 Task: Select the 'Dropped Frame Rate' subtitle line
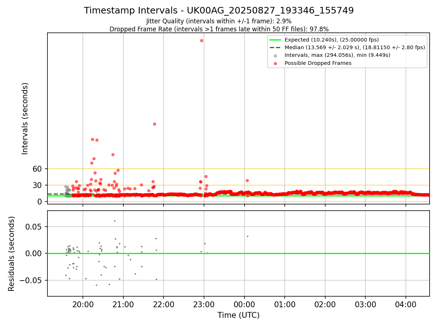(x=219, y=29)
